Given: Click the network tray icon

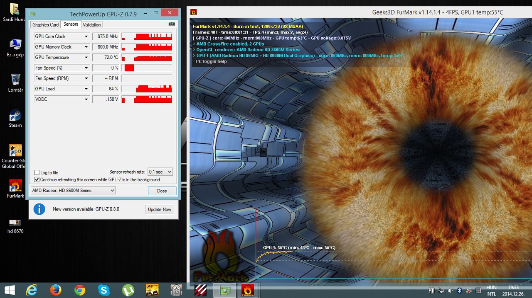Looking at the screenshot, I should [441, 290].
